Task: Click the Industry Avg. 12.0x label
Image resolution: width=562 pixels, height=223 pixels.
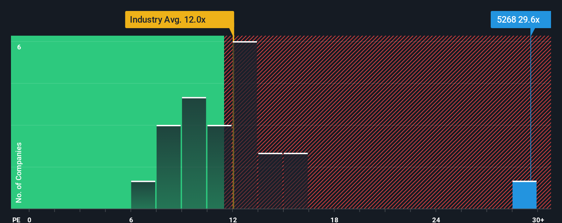Action: [x=179, y=20]
